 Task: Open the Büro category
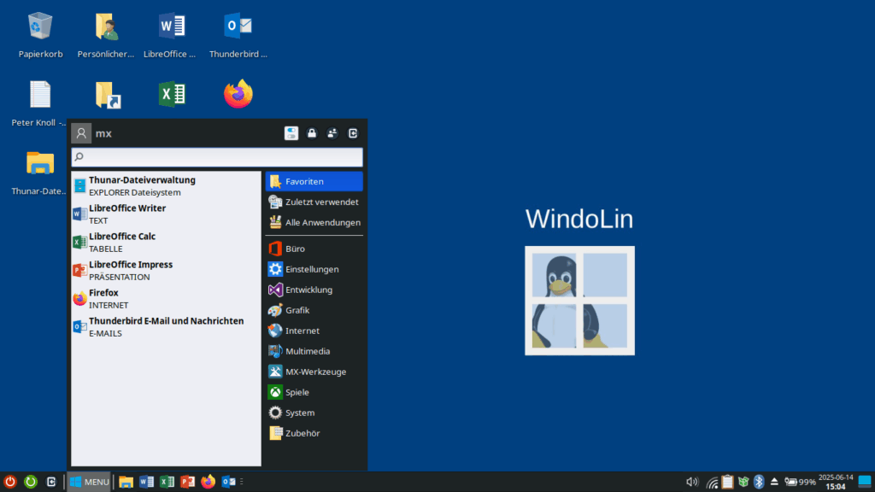[x=314, y=249]
